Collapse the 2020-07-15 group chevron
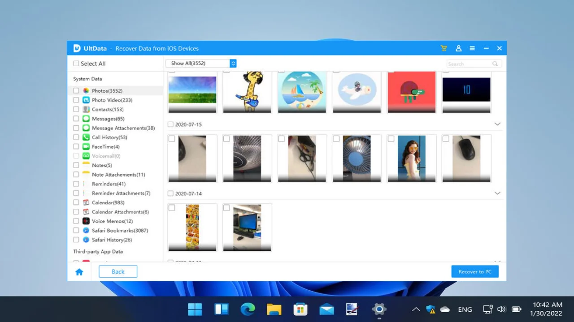This screenshot has width=574, height=322. (497, 124)
